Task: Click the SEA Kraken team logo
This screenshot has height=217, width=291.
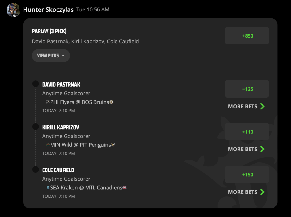Action: pos(48,188)
